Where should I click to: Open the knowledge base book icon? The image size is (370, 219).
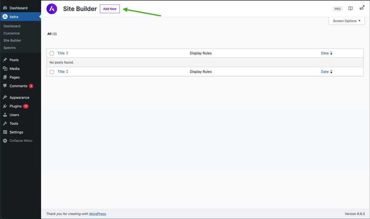point(350,9)
